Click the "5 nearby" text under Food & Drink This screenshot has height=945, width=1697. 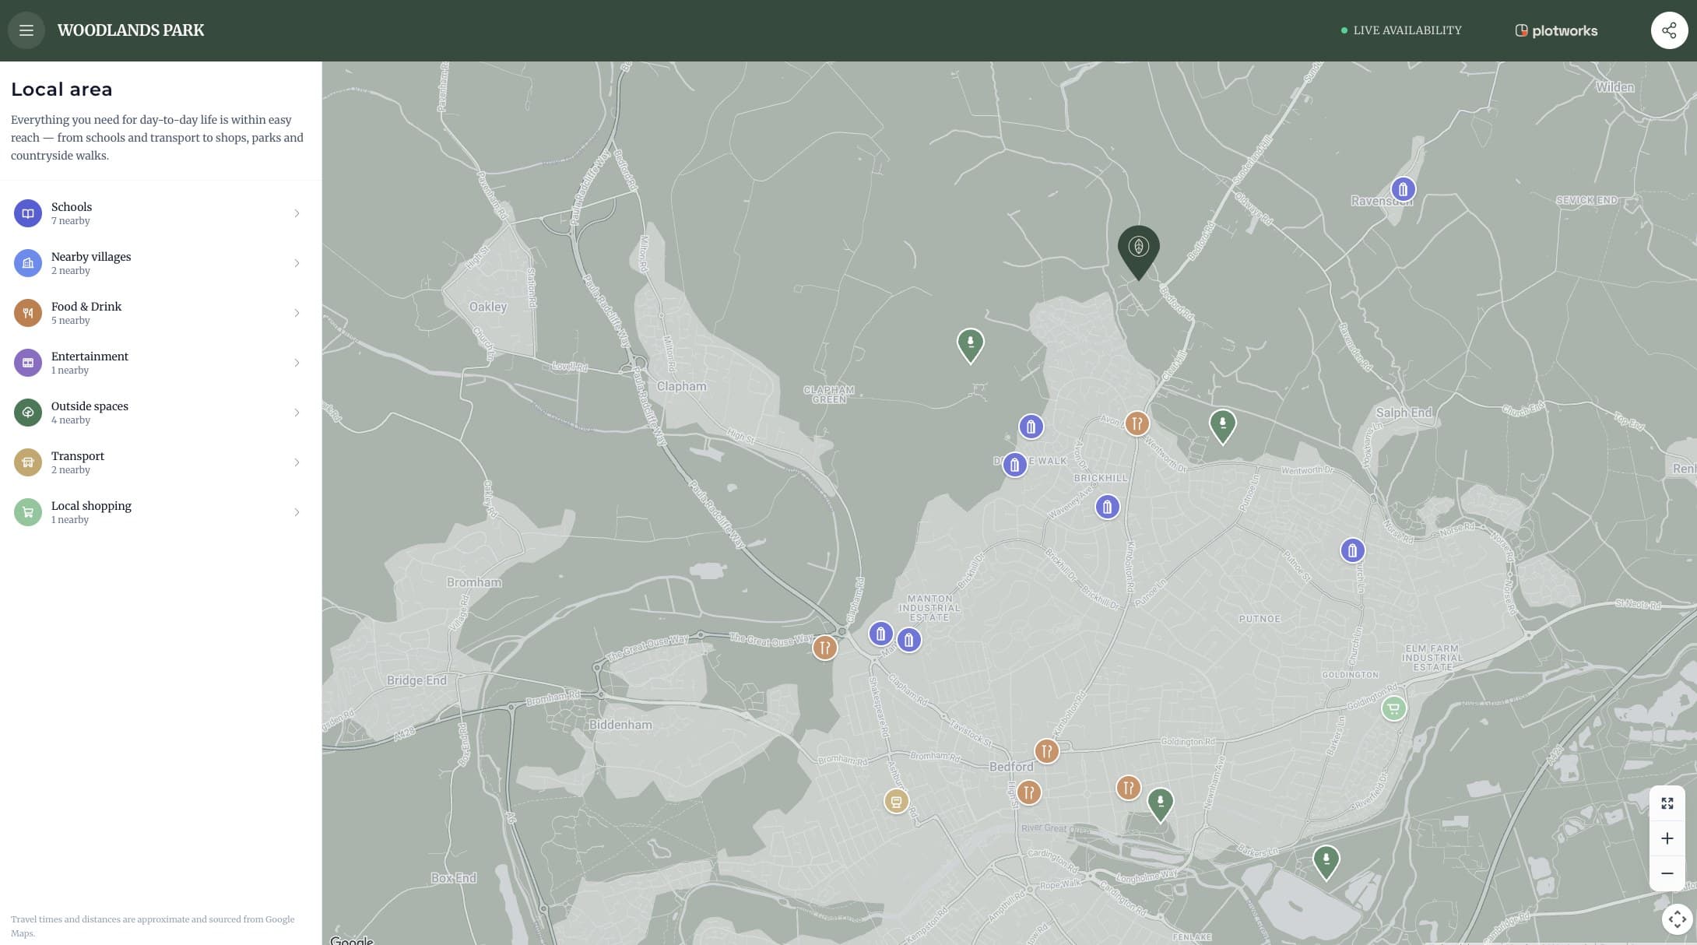[x=71, y=321]
